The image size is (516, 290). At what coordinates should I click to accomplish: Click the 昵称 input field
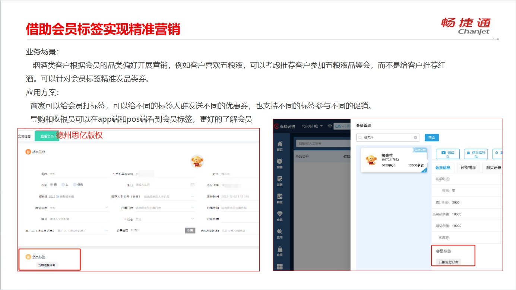tap(79, 174)
